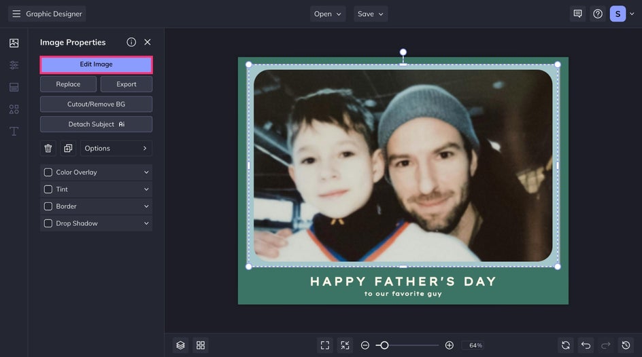Open the Save dropdown menu

point(371,14)
